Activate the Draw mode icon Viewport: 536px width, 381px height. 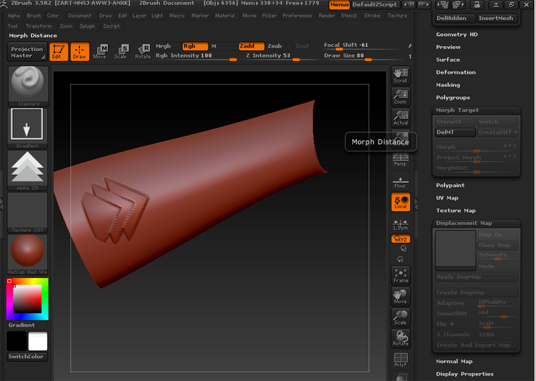(x=80, y=52)
